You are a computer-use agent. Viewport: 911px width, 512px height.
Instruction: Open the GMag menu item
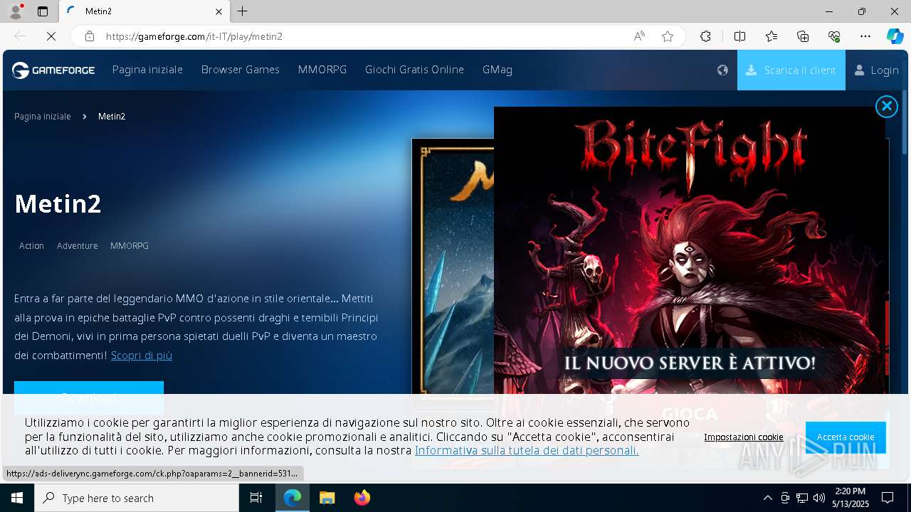point(497,70)
